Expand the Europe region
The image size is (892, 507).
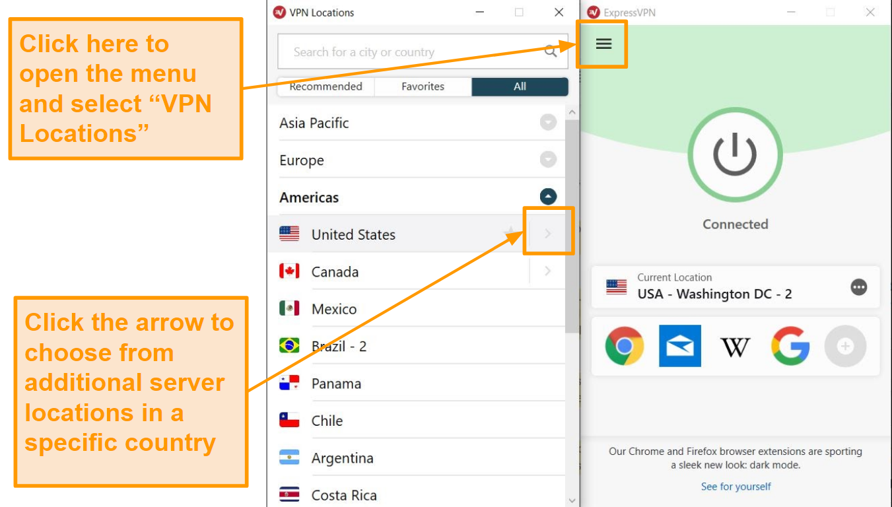pyautogui.click(x=548, y=160)
